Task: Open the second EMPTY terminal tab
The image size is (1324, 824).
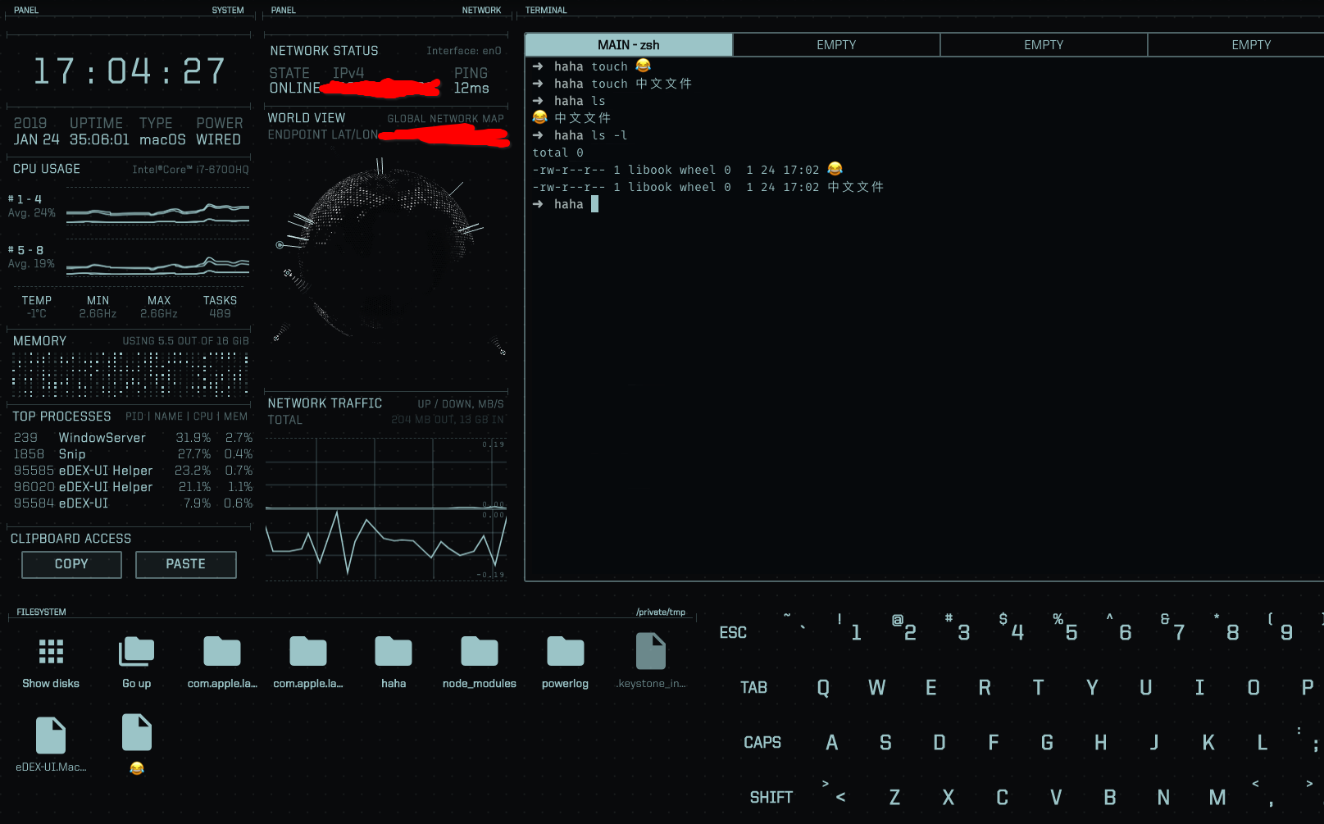Action: pos(836,45)
